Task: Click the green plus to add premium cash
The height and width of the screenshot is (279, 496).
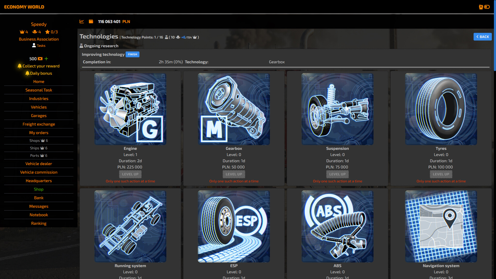Action: 46,59
